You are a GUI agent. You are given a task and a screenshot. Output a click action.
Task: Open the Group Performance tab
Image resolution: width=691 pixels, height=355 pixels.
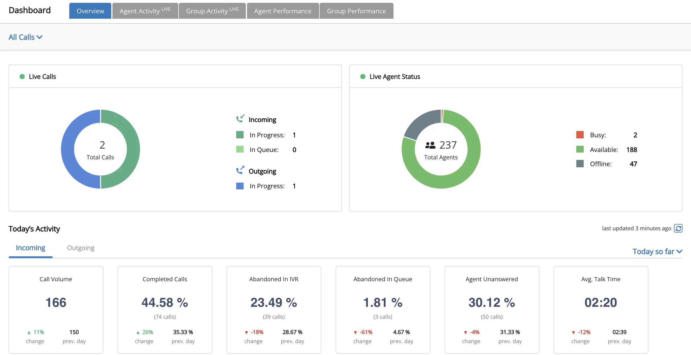[357, 11]
